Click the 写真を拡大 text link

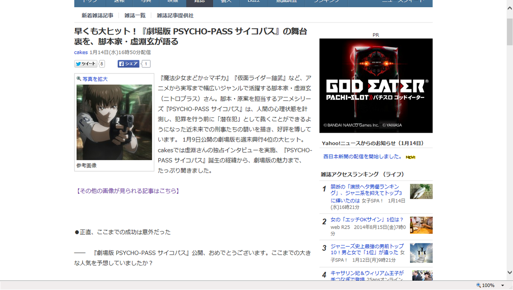pyautogui.click(x=95, y=79)
